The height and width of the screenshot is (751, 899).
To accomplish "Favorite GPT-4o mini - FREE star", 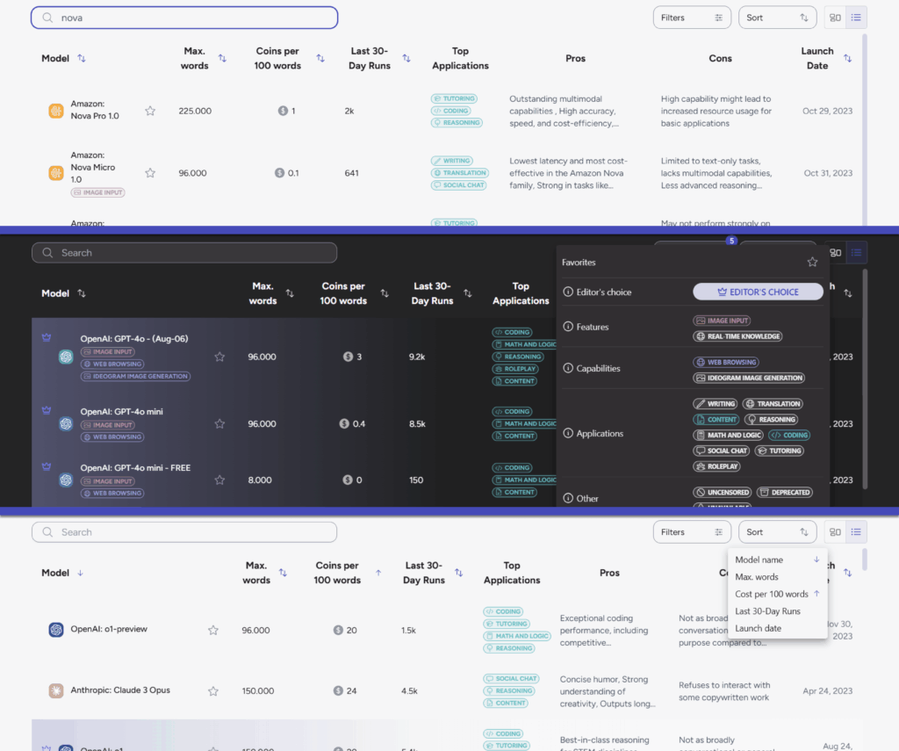I will 219,480.
